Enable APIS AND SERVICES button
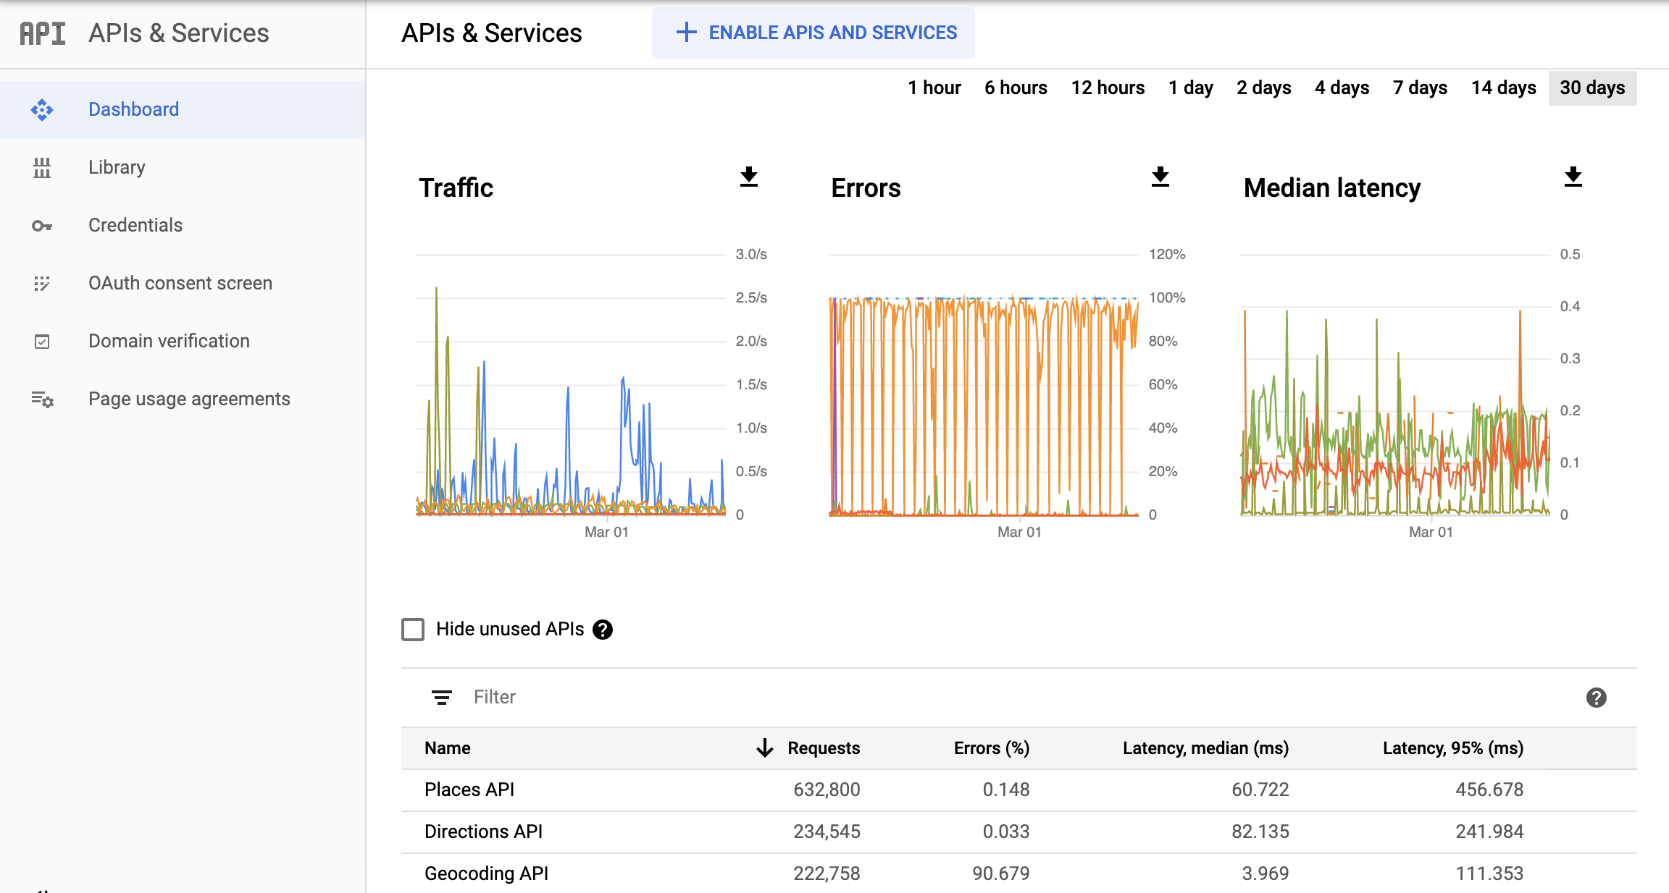The height and width of the screenshot is (893, 1669). (x=813, y=33)
